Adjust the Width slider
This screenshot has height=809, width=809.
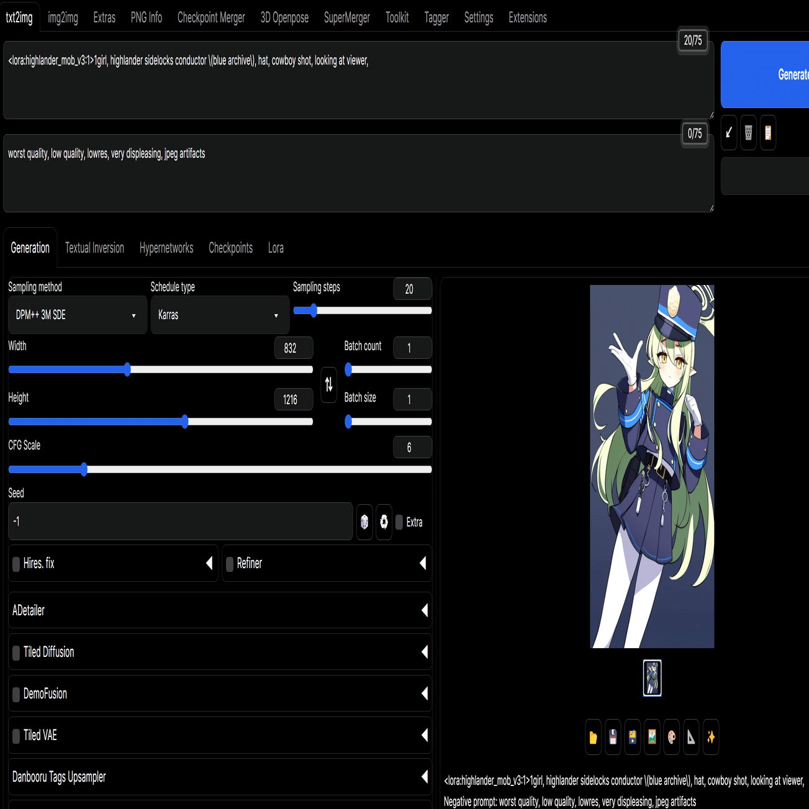click(x=160, y=369)
